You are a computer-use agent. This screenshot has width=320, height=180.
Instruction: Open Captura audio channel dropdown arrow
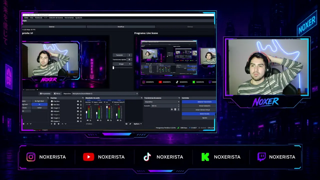point(104,102)
